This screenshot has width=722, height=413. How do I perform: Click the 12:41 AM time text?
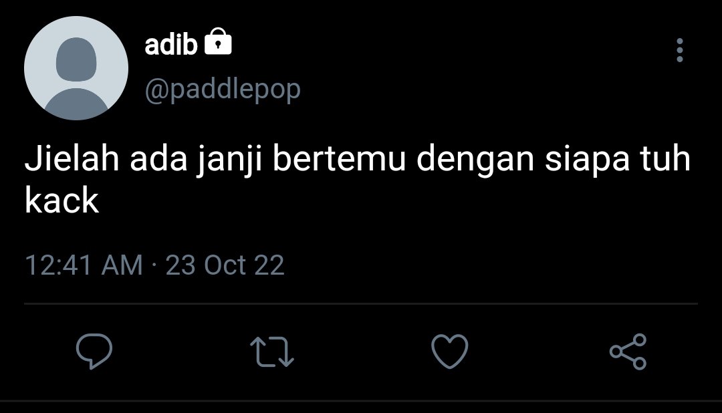click(x=84, y=265)
